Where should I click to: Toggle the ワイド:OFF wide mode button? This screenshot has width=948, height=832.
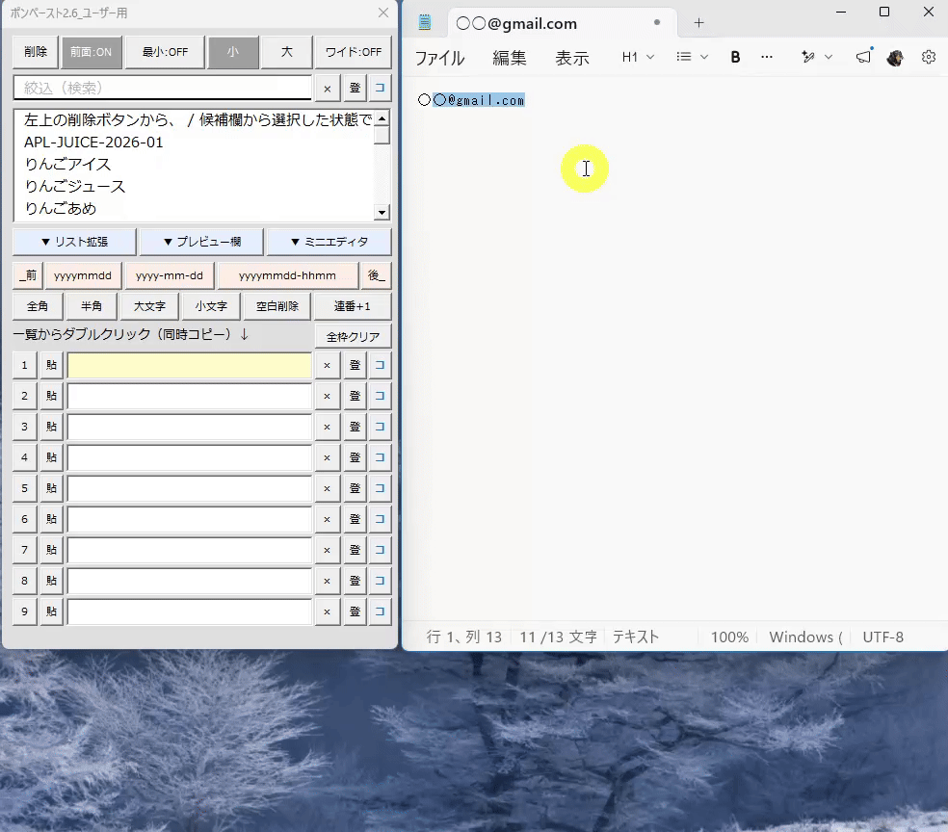coord(353,52)
